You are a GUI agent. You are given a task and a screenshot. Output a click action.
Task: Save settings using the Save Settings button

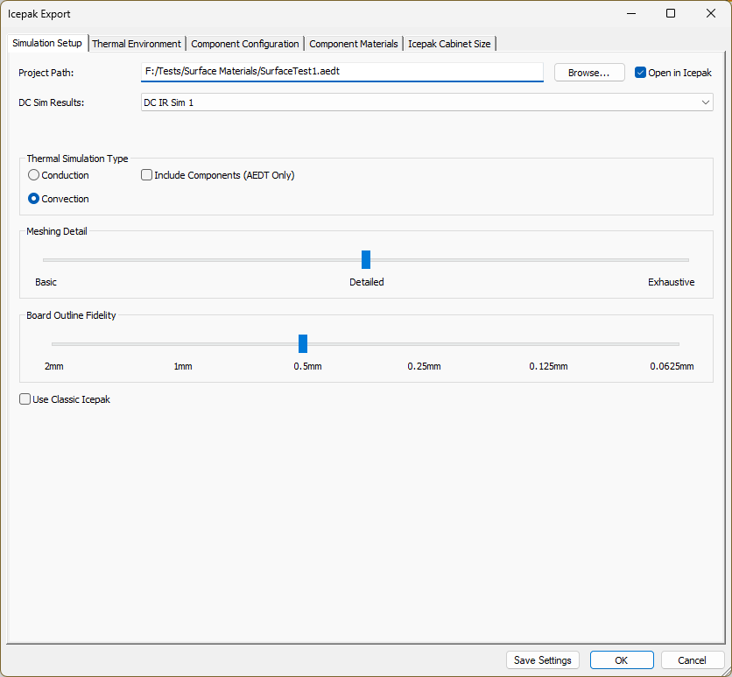click(x=542, y=659)
